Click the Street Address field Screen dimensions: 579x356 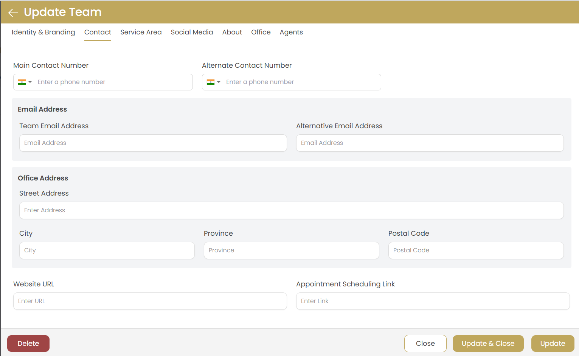click(291, 210)
